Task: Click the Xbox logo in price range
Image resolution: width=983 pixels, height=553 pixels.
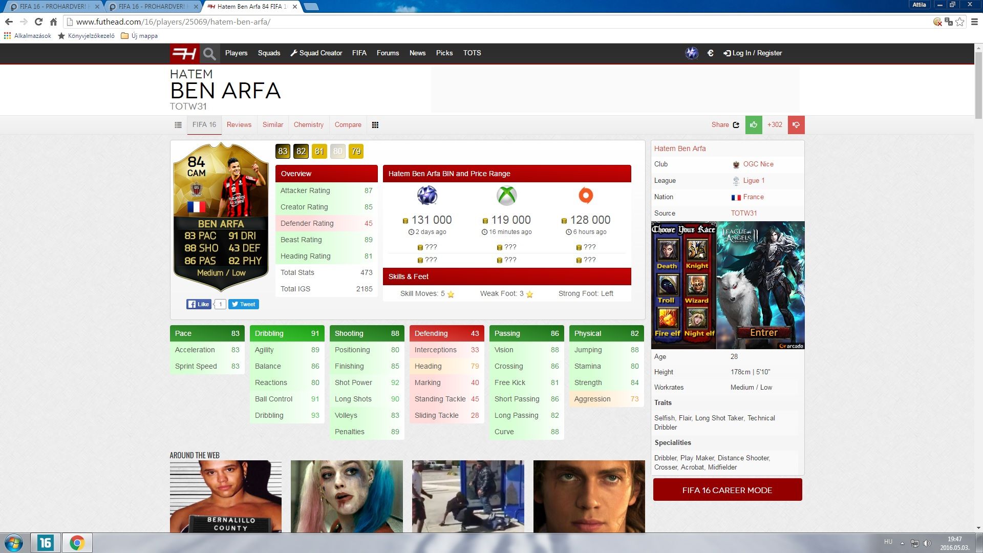Action: [x=506, y=196]
